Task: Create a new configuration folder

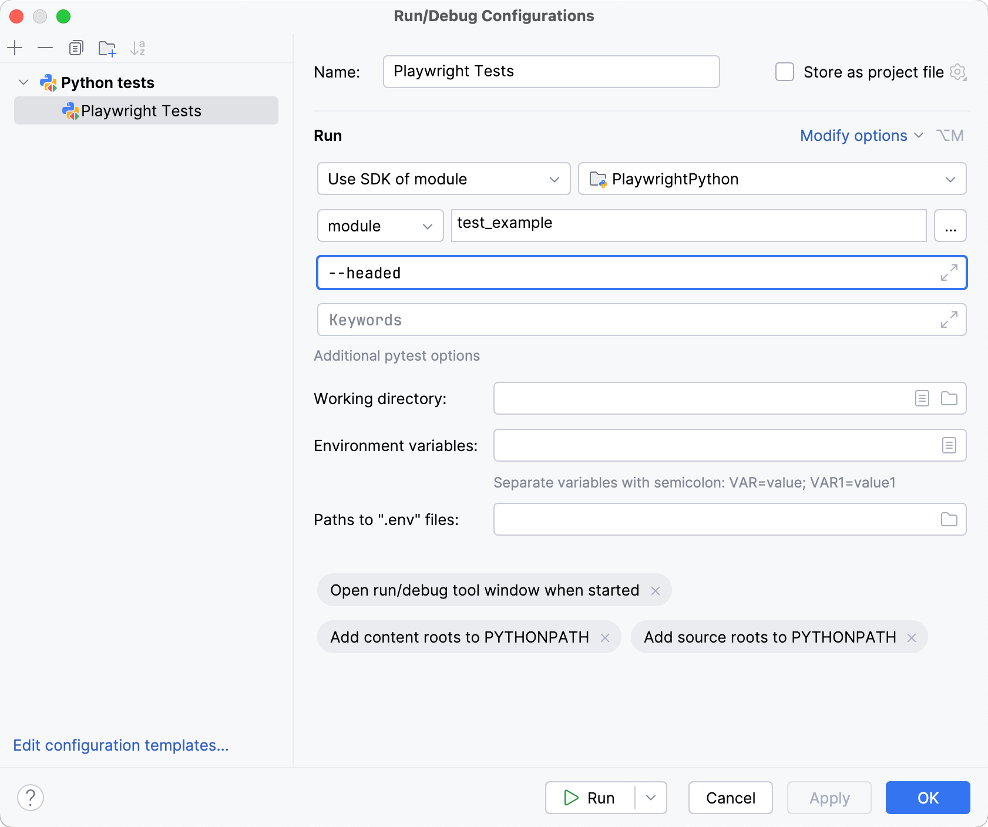Action: [x=107, y=48]
